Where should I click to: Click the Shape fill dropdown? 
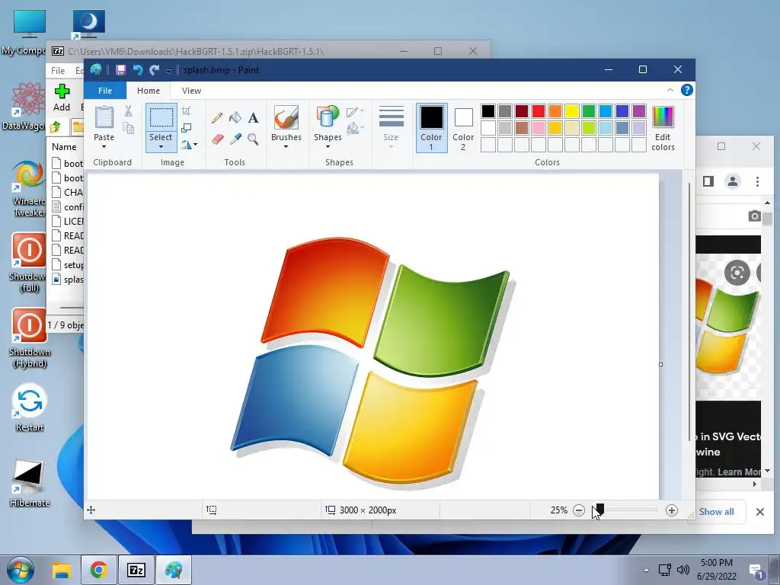[355, 129]
